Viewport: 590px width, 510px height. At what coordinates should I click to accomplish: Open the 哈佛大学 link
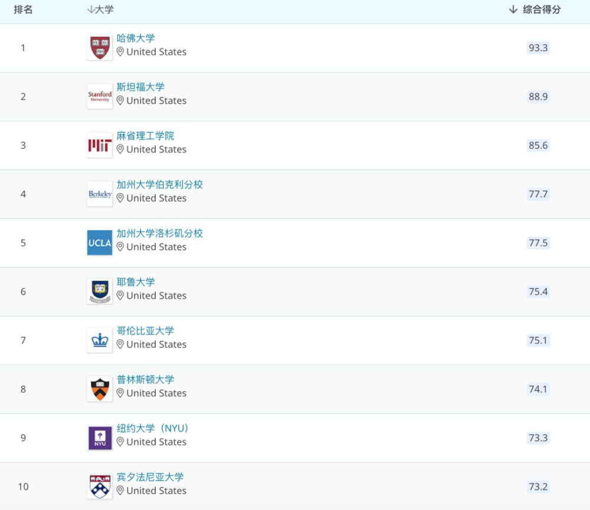pos(136,38)
